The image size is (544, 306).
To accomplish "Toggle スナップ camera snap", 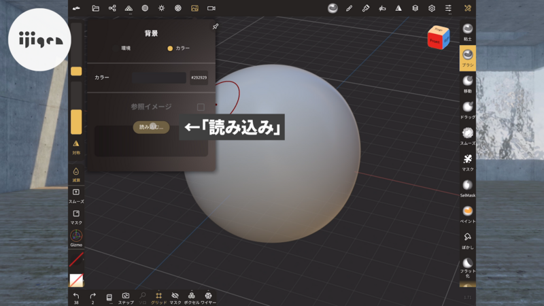I will click(126, 298).
